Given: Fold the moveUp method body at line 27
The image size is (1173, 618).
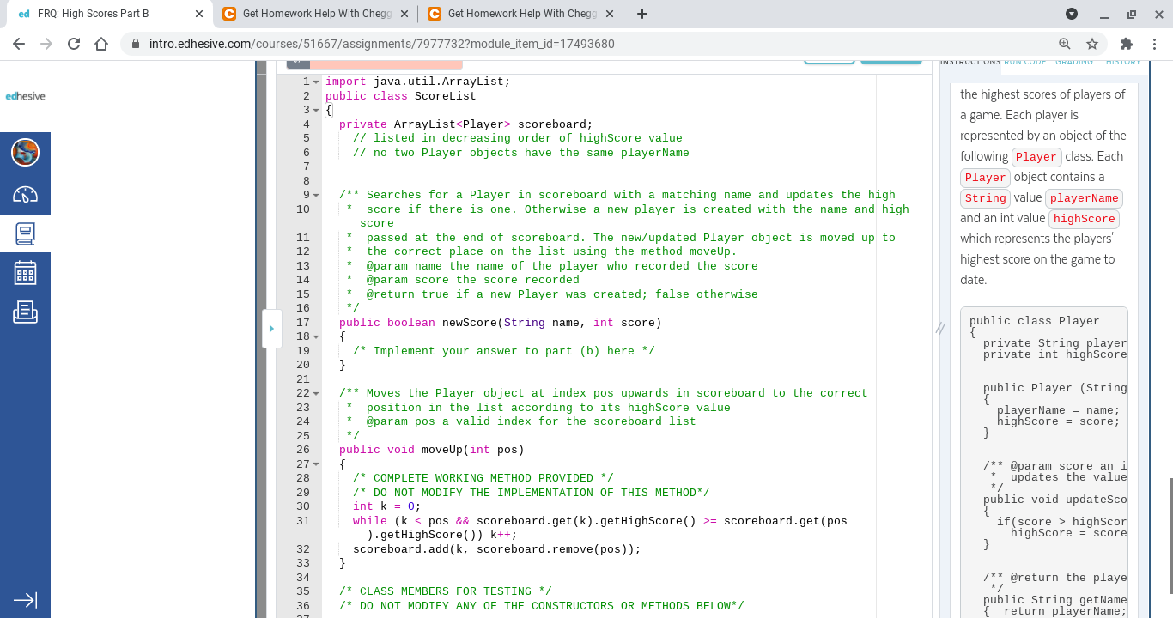Looking at the screenshot, I should (x=314, y=463).
